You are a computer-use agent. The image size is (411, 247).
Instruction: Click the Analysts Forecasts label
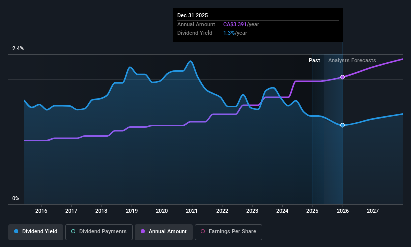coord(352,60)
